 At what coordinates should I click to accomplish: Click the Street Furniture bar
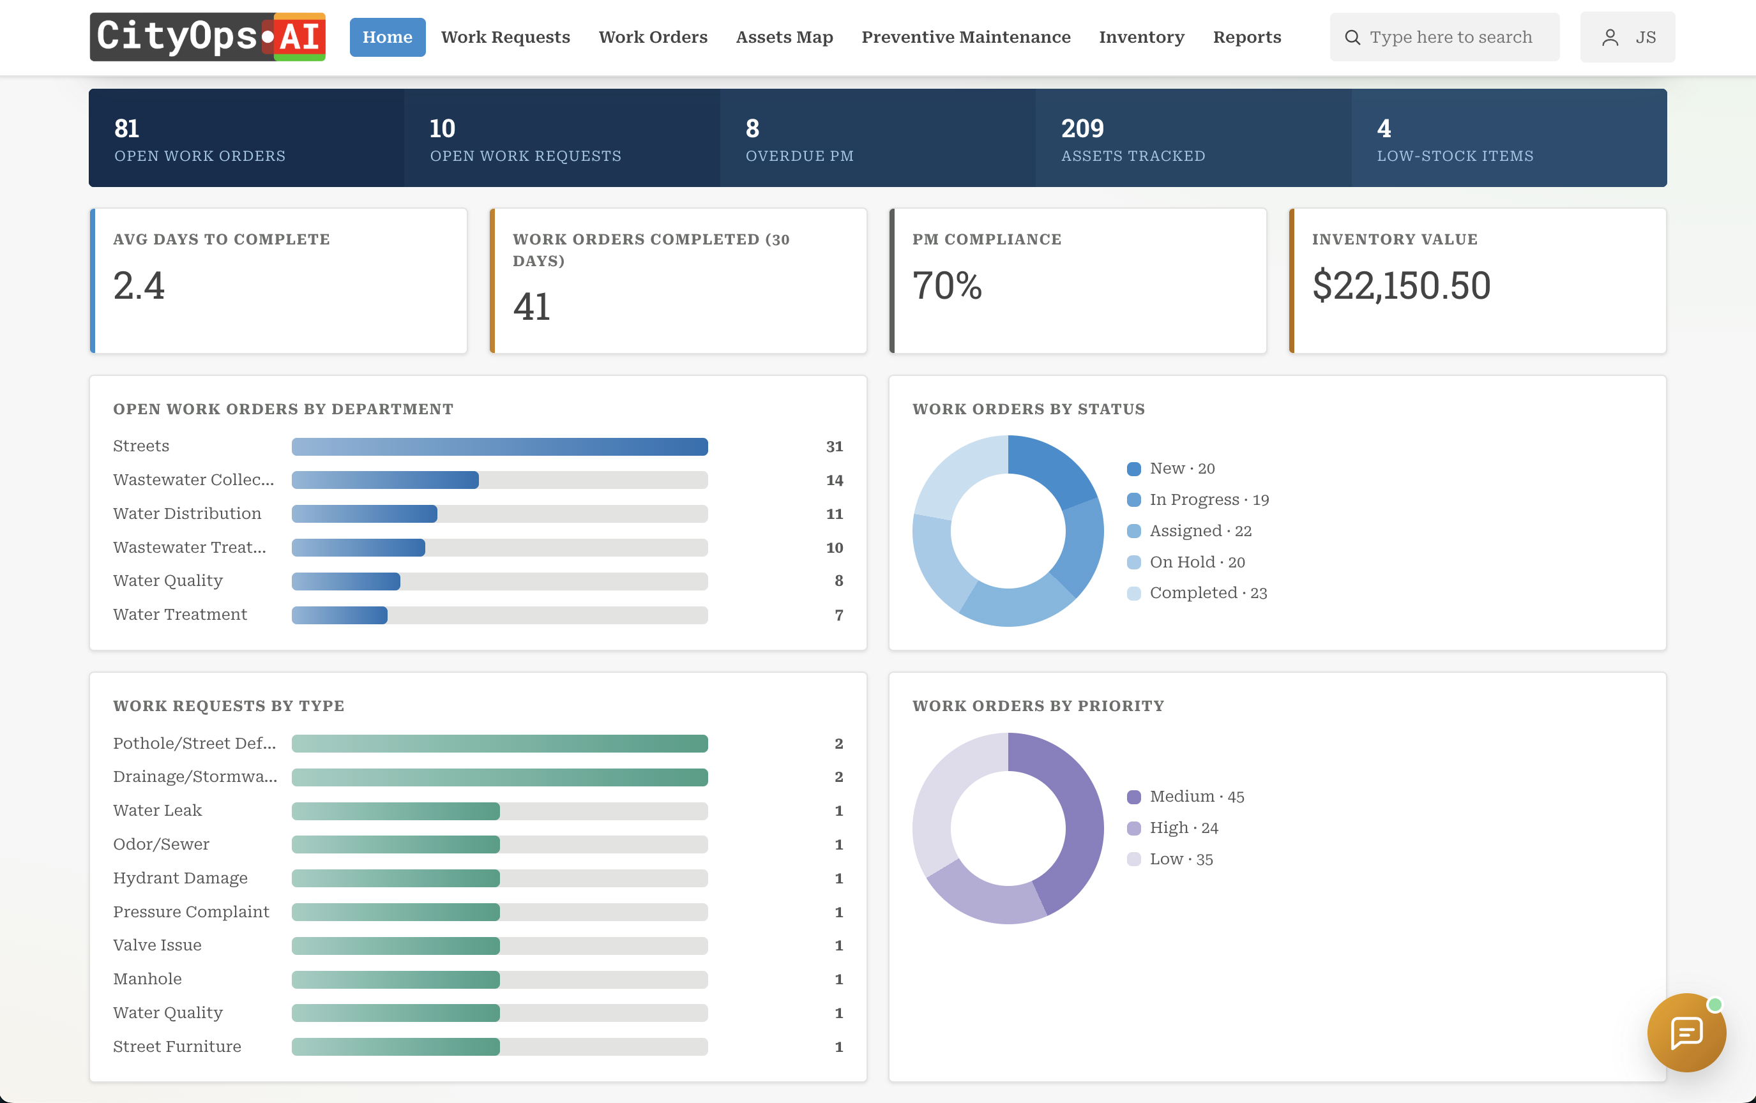pyautogui.click(x=499, y=1047)
